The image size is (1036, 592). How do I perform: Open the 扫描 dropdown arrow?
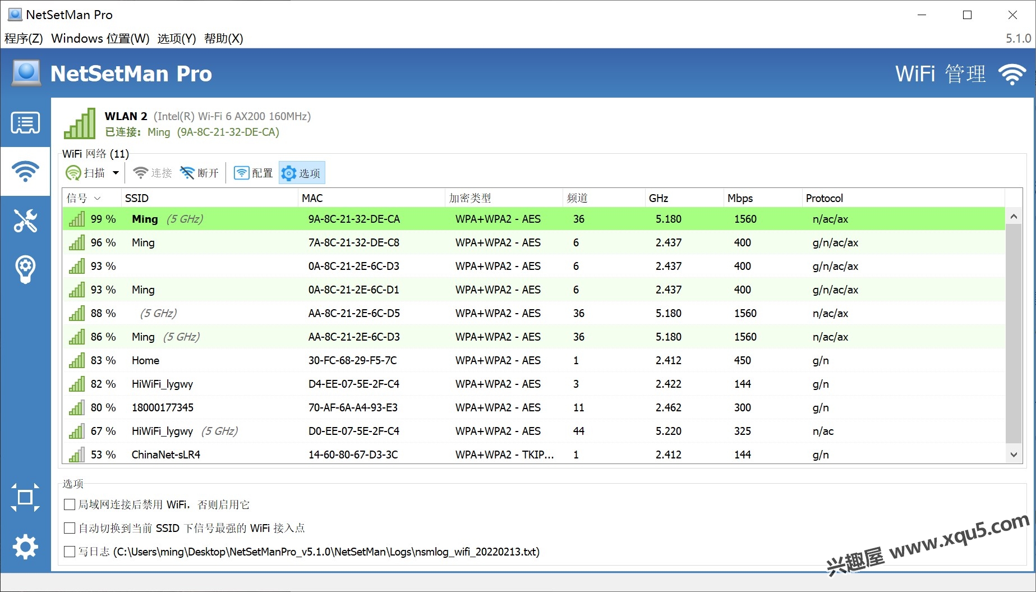(x=116, y=173)
